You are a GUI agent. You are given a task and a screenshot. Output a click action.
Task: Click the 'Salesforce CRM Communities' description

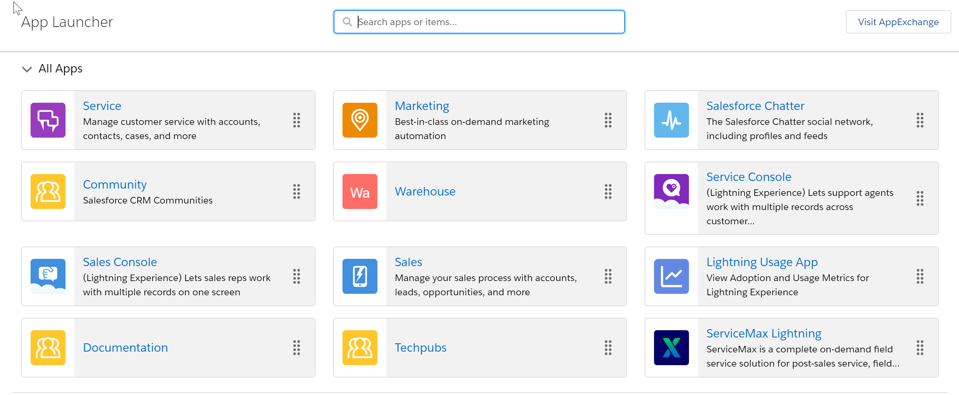click(147, 200)
